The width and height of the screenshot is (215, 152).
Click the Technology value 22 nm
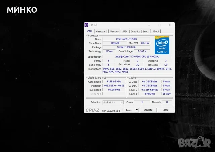pyautogui.click(x=109, y=51)
